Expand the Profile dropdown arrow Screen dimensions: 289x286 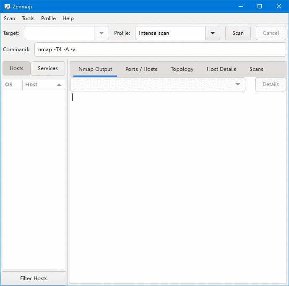[212, 33]
